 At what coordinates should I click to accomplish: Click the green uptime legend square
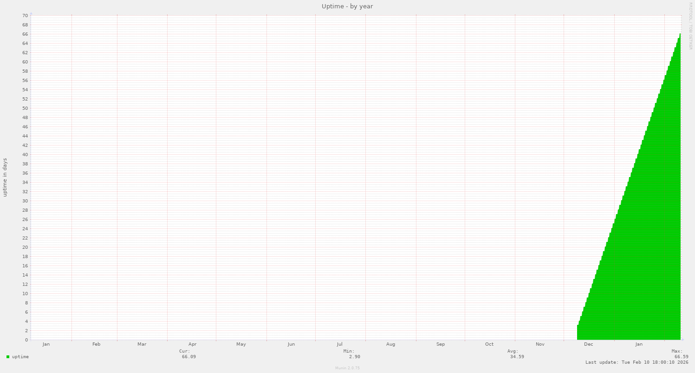[x=7, y=357]
